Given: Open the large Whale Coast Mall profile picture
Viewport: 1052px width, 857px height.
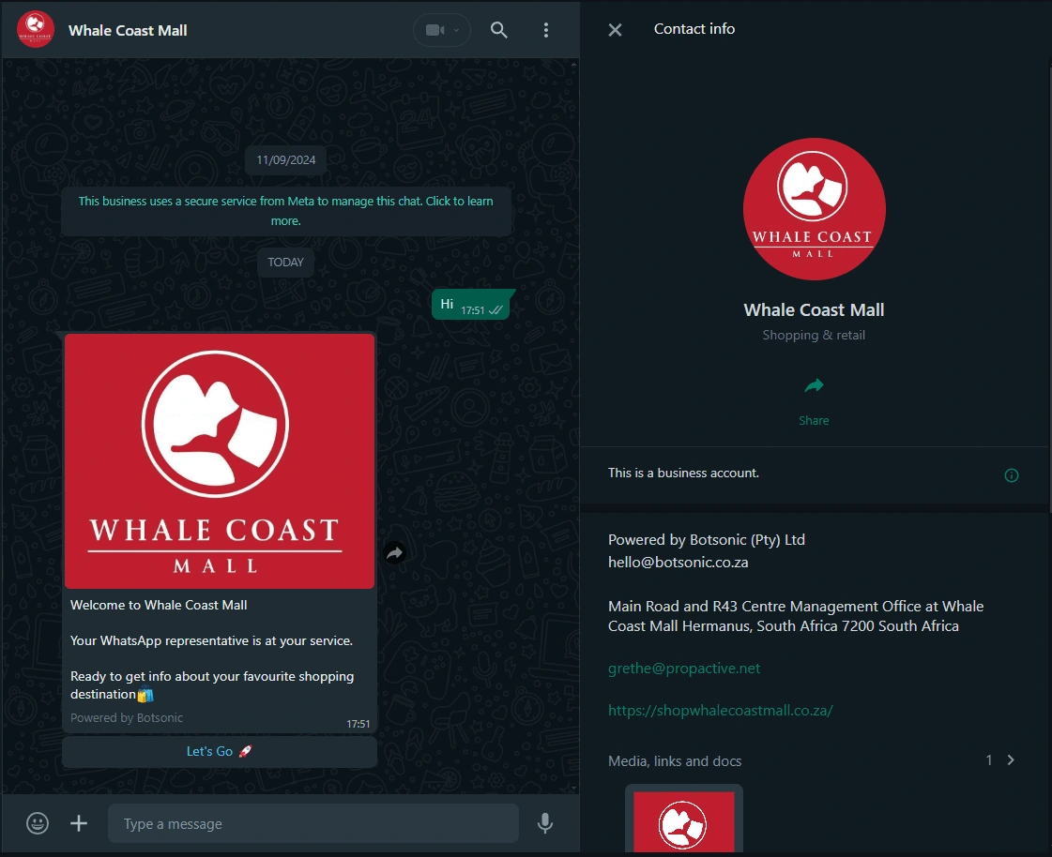Looking at the screenshot, I should (814, 209).
